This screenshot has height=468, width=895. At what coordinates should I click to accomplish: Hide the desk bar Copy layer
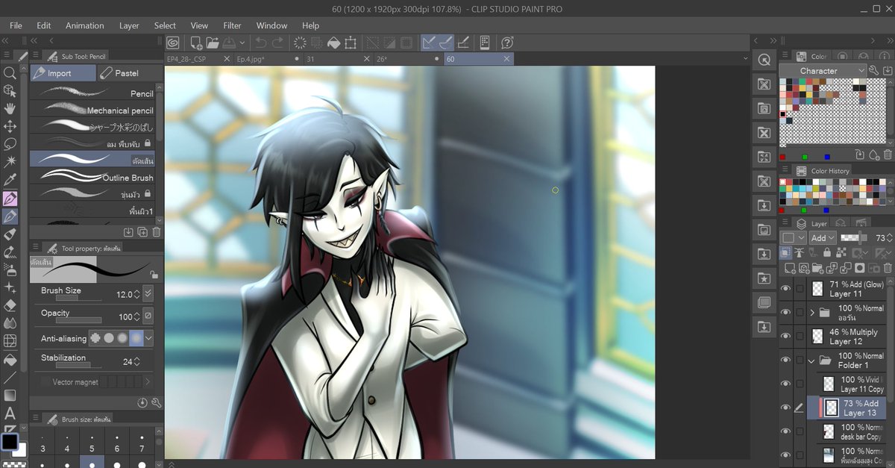coord(785,431)
